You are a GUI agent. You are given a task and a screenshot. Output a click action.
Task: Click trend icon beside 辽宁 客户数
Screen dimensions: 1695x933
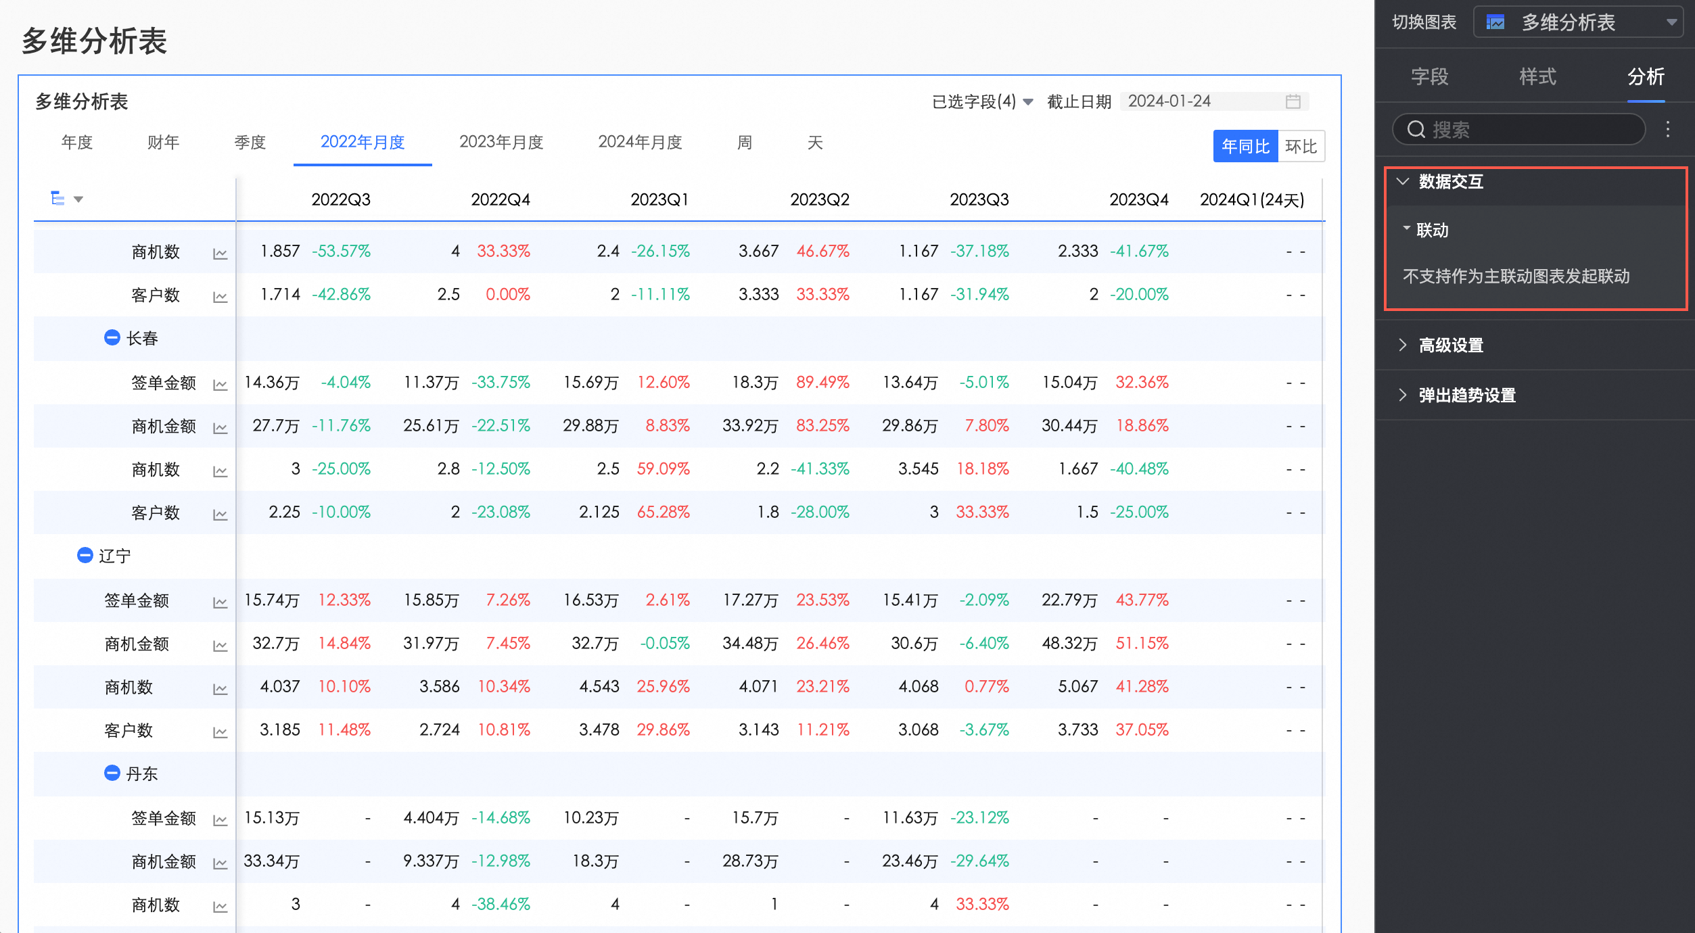click(x=220, y=732)
